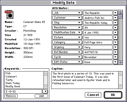Click the arrow button beside The Republic today
127x102 pixels.
(116, 23)
